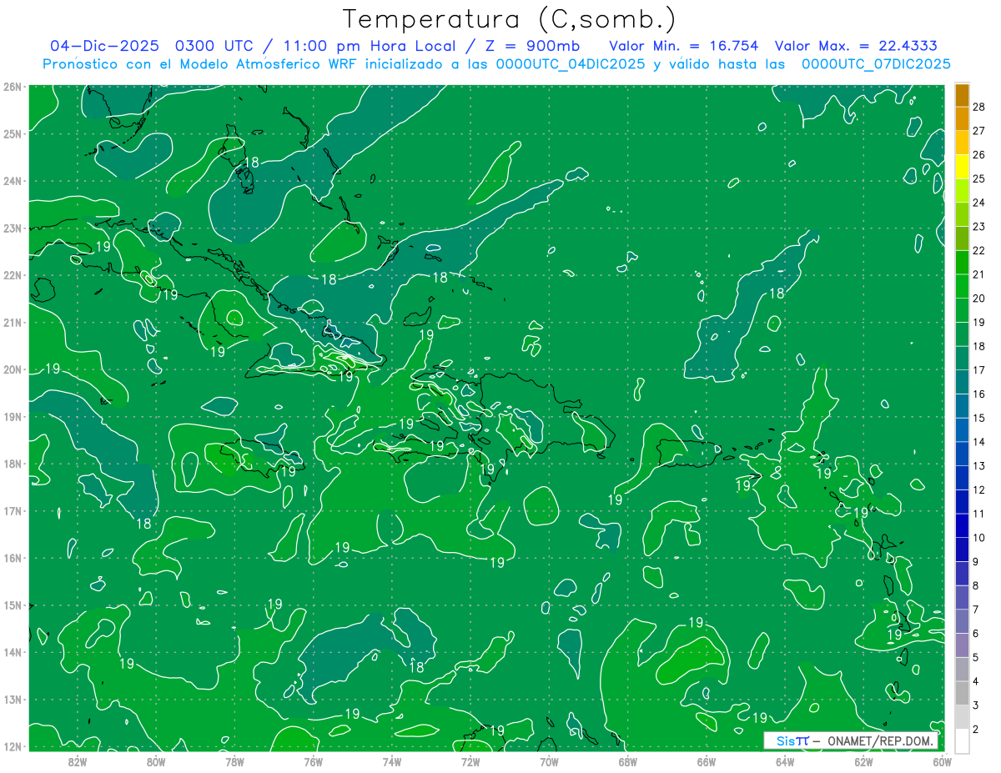Click the "16N" latitude label

[13, 558]
